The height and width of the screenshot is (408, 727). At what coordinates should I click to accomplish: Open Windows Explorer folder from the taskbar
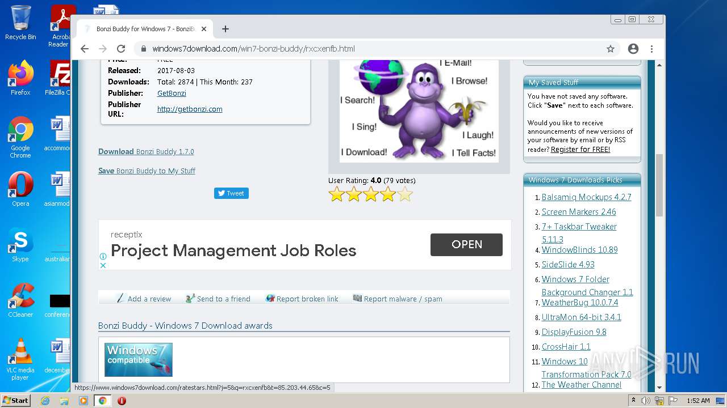coord(64,401)
